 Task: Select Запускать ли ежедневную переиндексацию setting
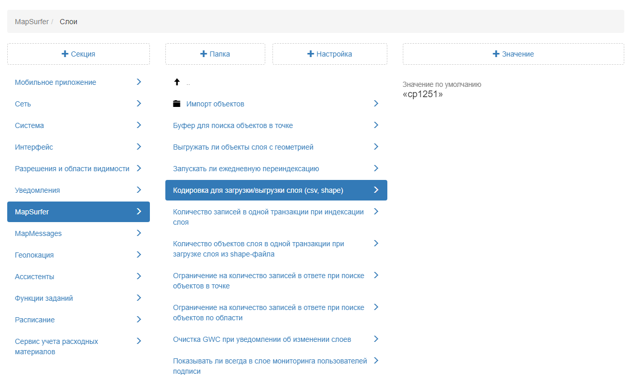coord(276,169)
